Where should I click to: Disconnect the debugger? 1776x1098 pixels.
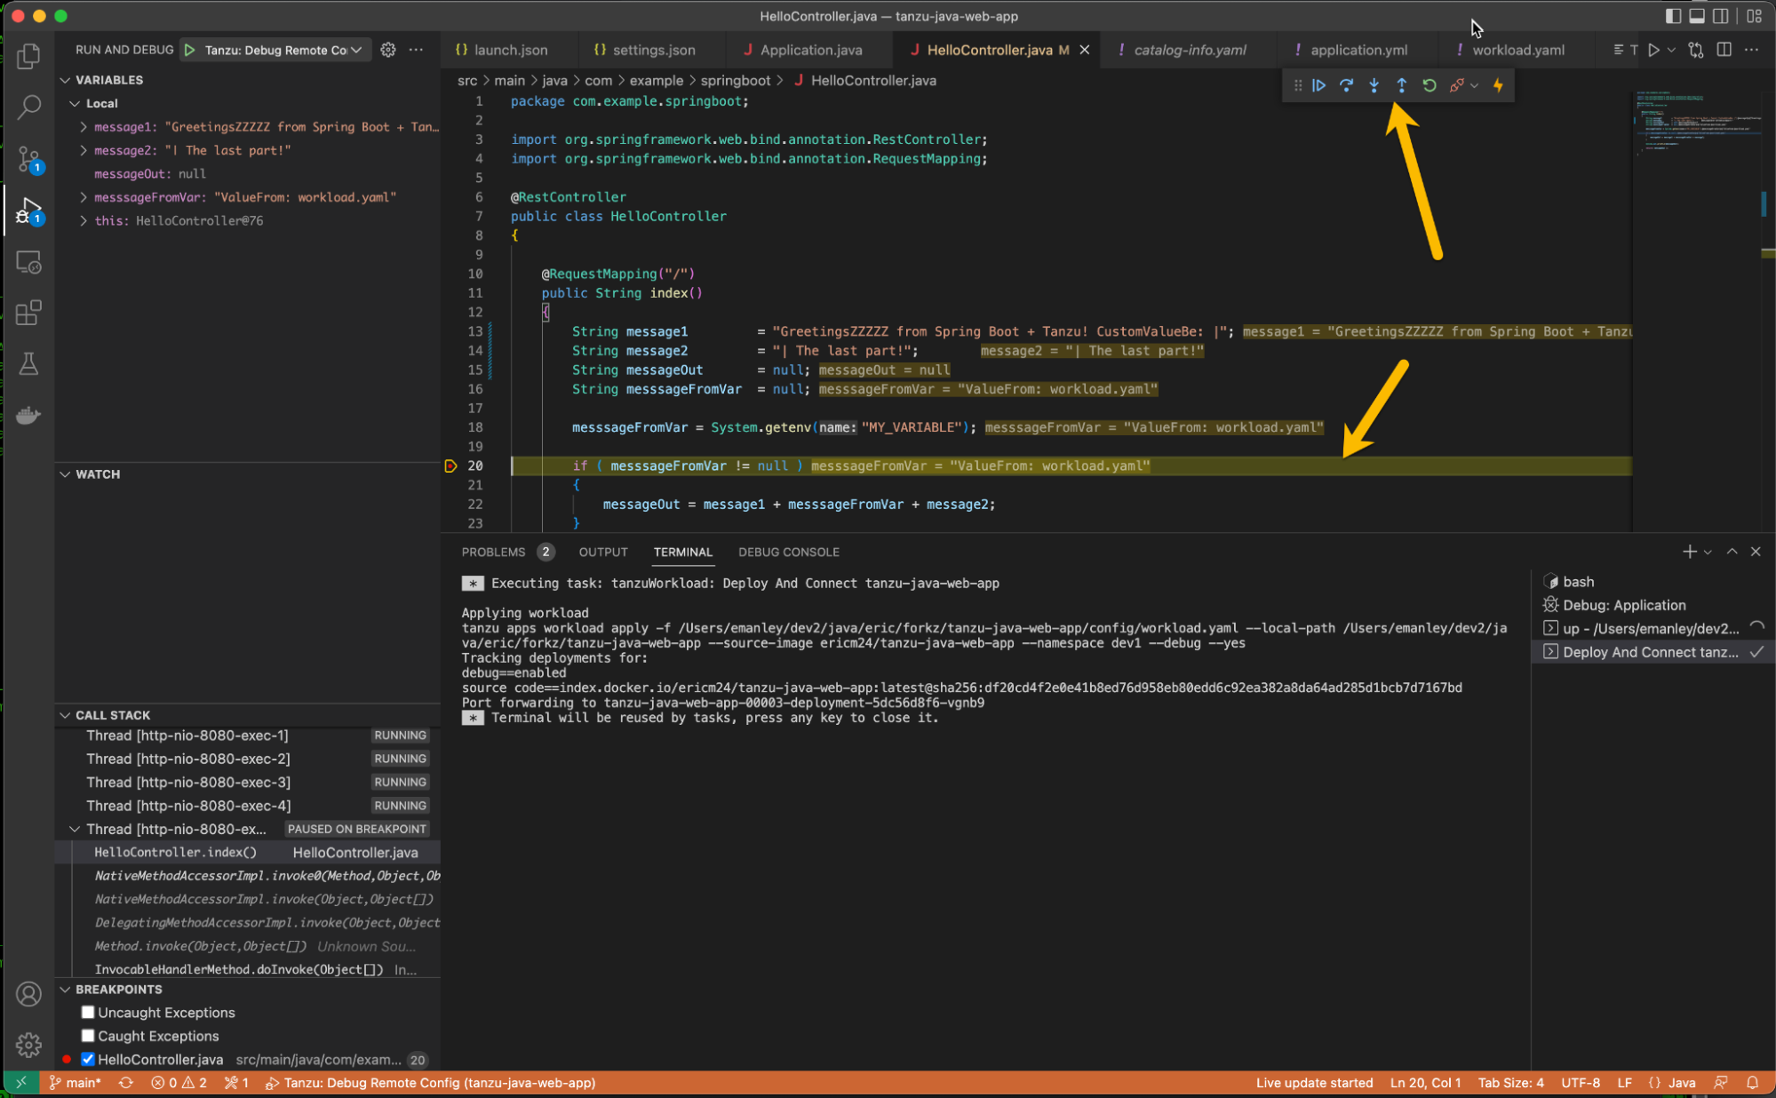pos(1457,85)
